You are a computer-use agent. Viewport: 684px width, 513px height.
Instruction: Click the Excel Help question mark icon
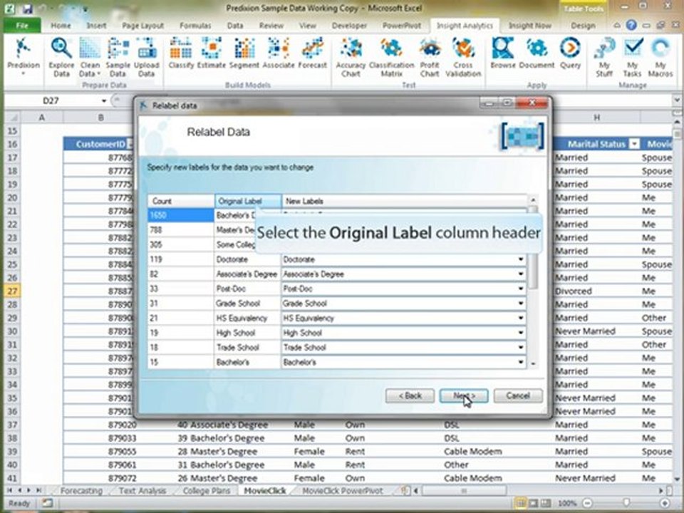(631, 25)
